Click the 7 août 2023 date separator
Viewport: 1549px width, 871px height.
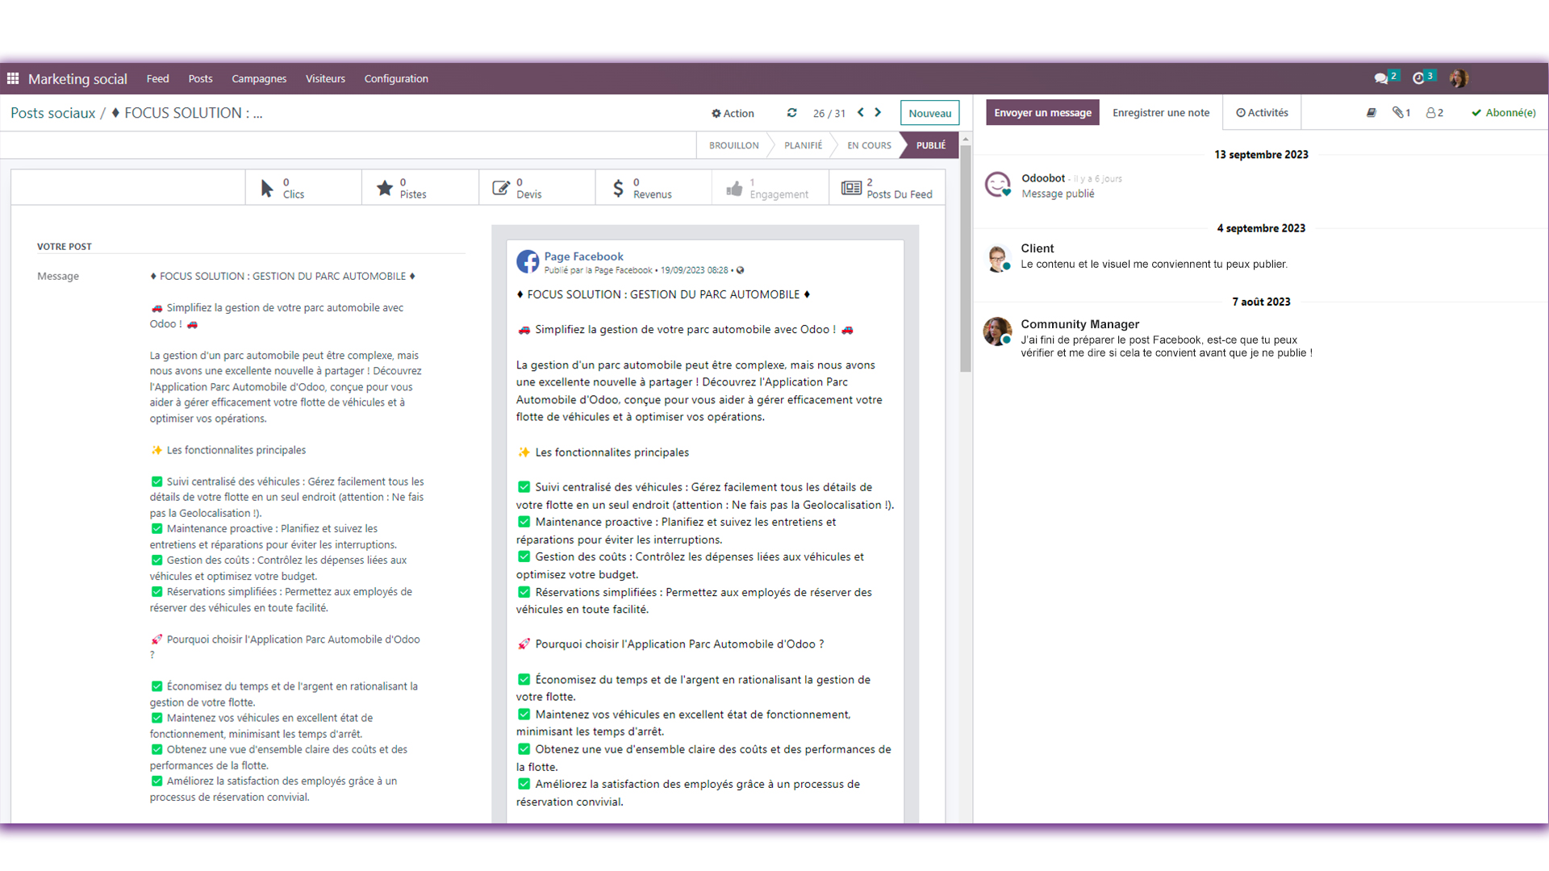point(1261,302)
